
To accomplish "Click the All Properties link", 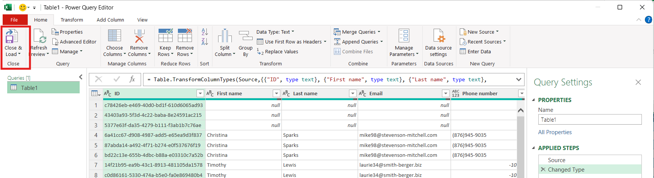I will click(555, 132).
